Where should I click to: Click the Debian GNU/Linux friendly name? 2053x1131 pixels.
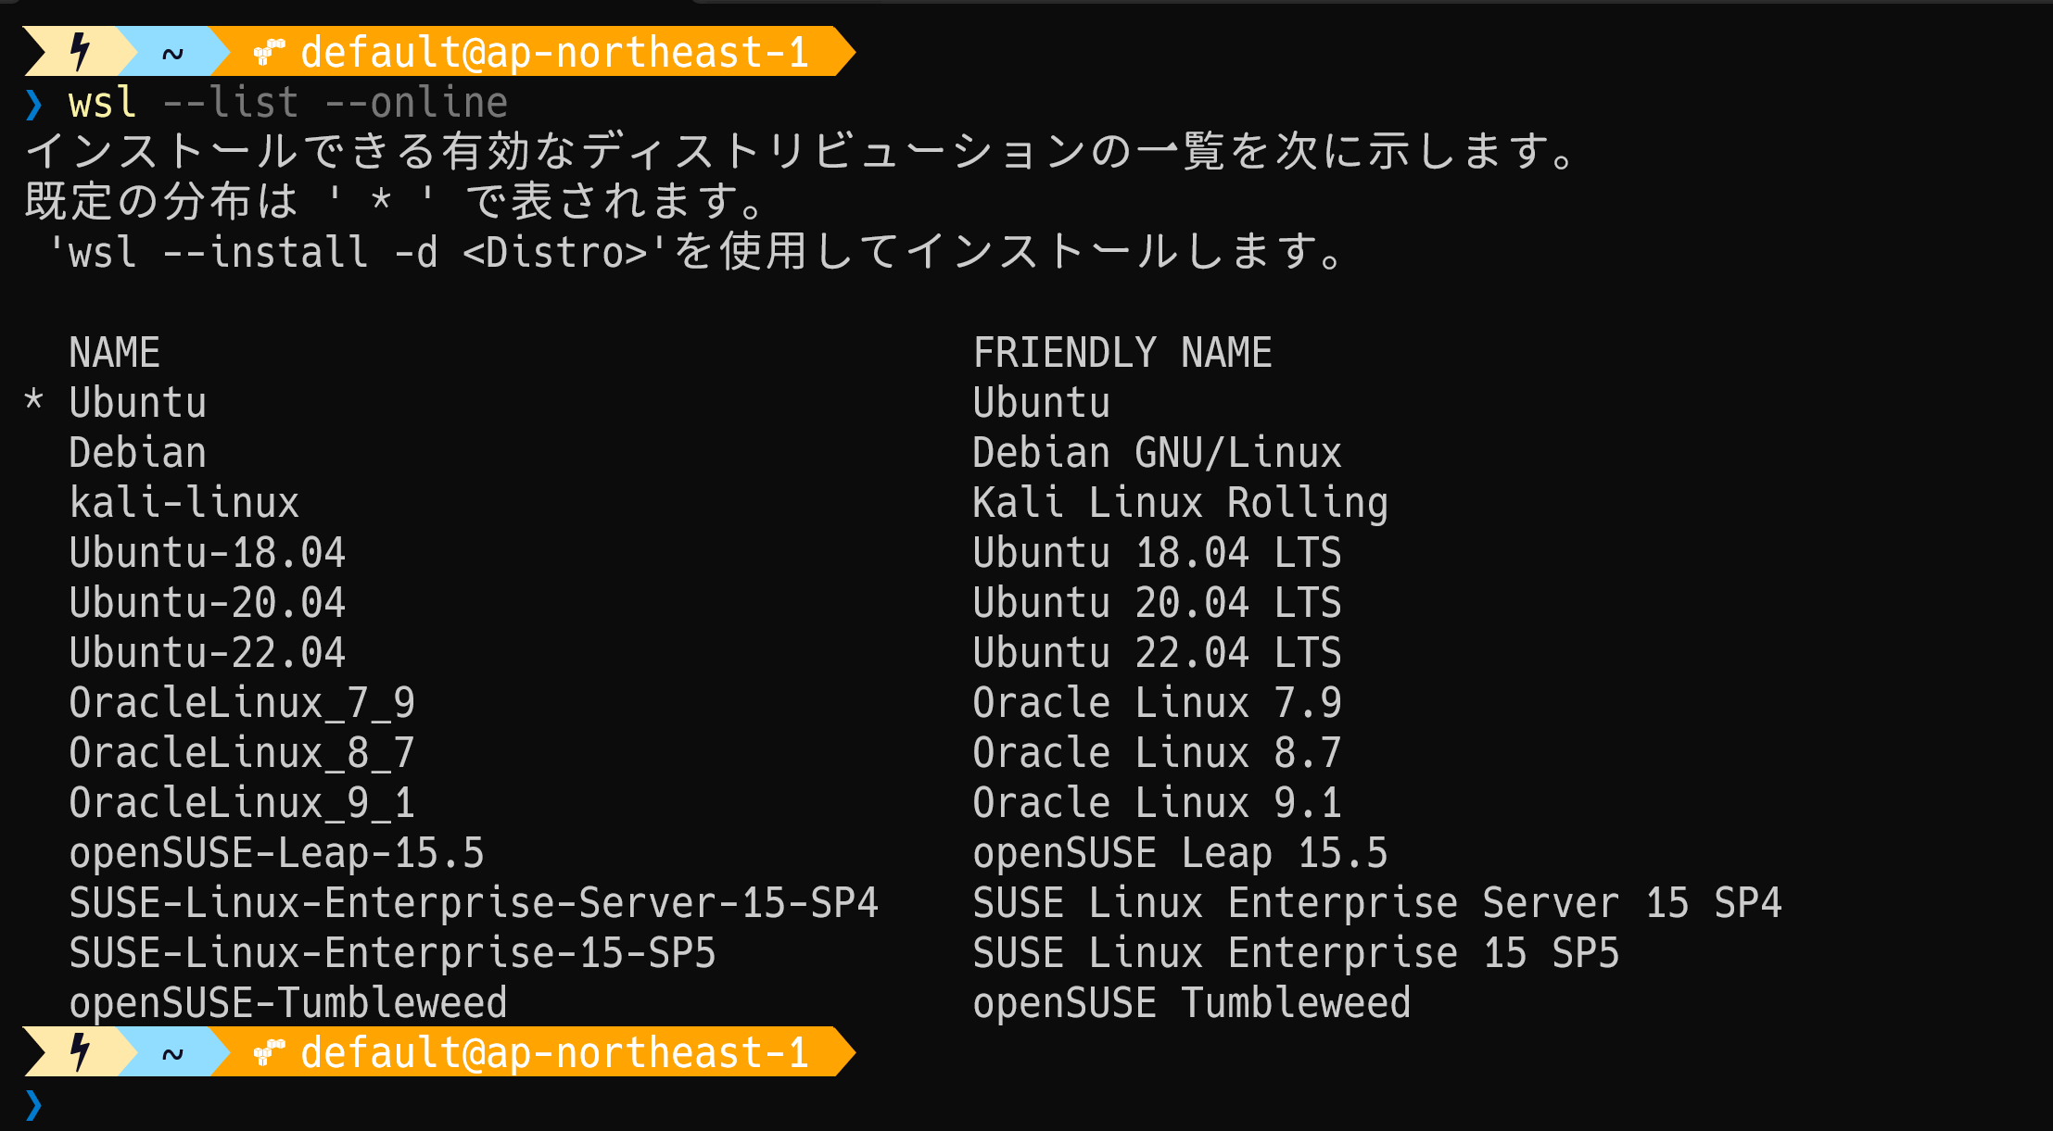[1157, 452]
